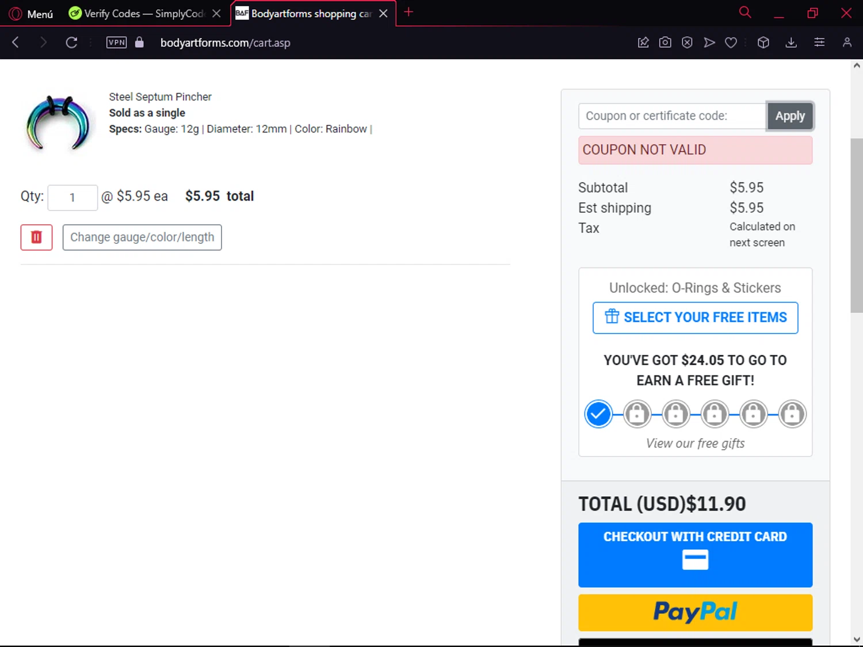Click the coupon or certificate code field
863x647 pixels.
[672, 116]
